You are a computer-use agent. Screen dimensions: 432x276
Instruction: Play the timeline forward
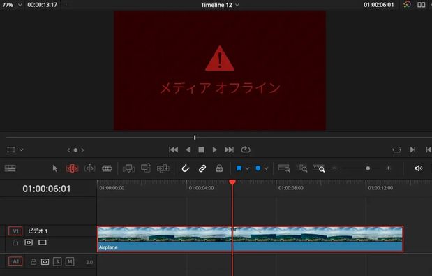215,150
